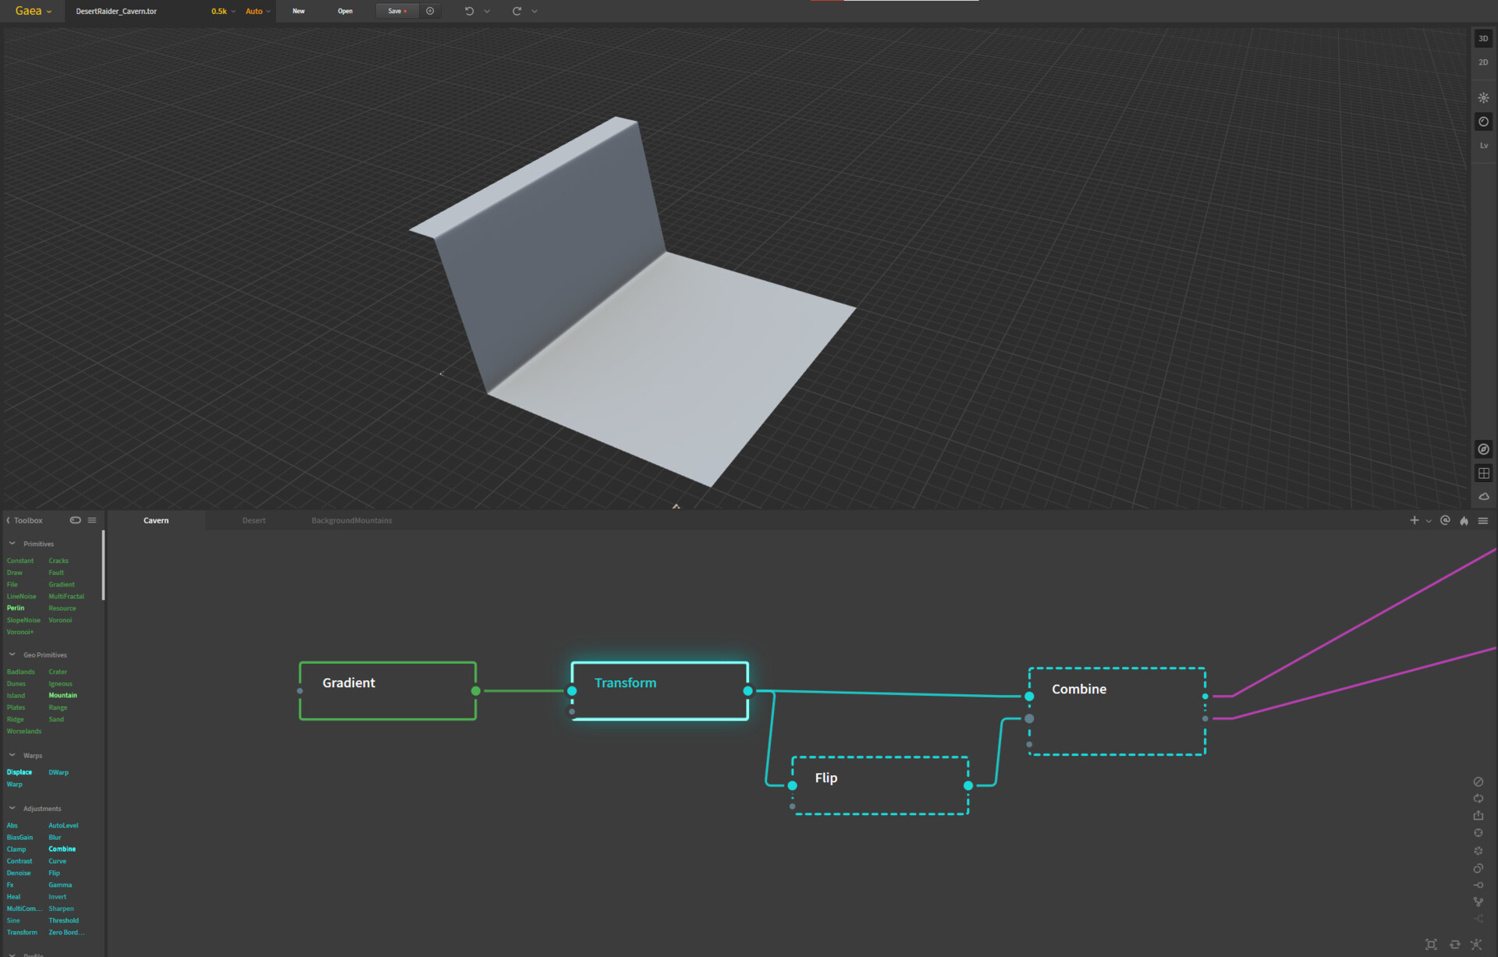Switch viewport to 2D view mode
The image size is (1498, 957).
point(1483,62)
